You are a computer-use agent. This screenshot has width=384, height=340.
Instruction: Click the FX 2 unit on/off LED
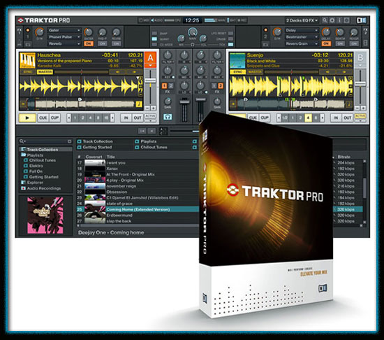265,30
